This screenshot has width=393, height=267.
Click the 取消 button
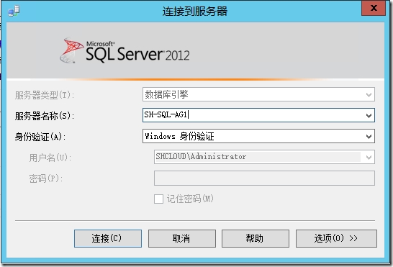coord(182,238)
